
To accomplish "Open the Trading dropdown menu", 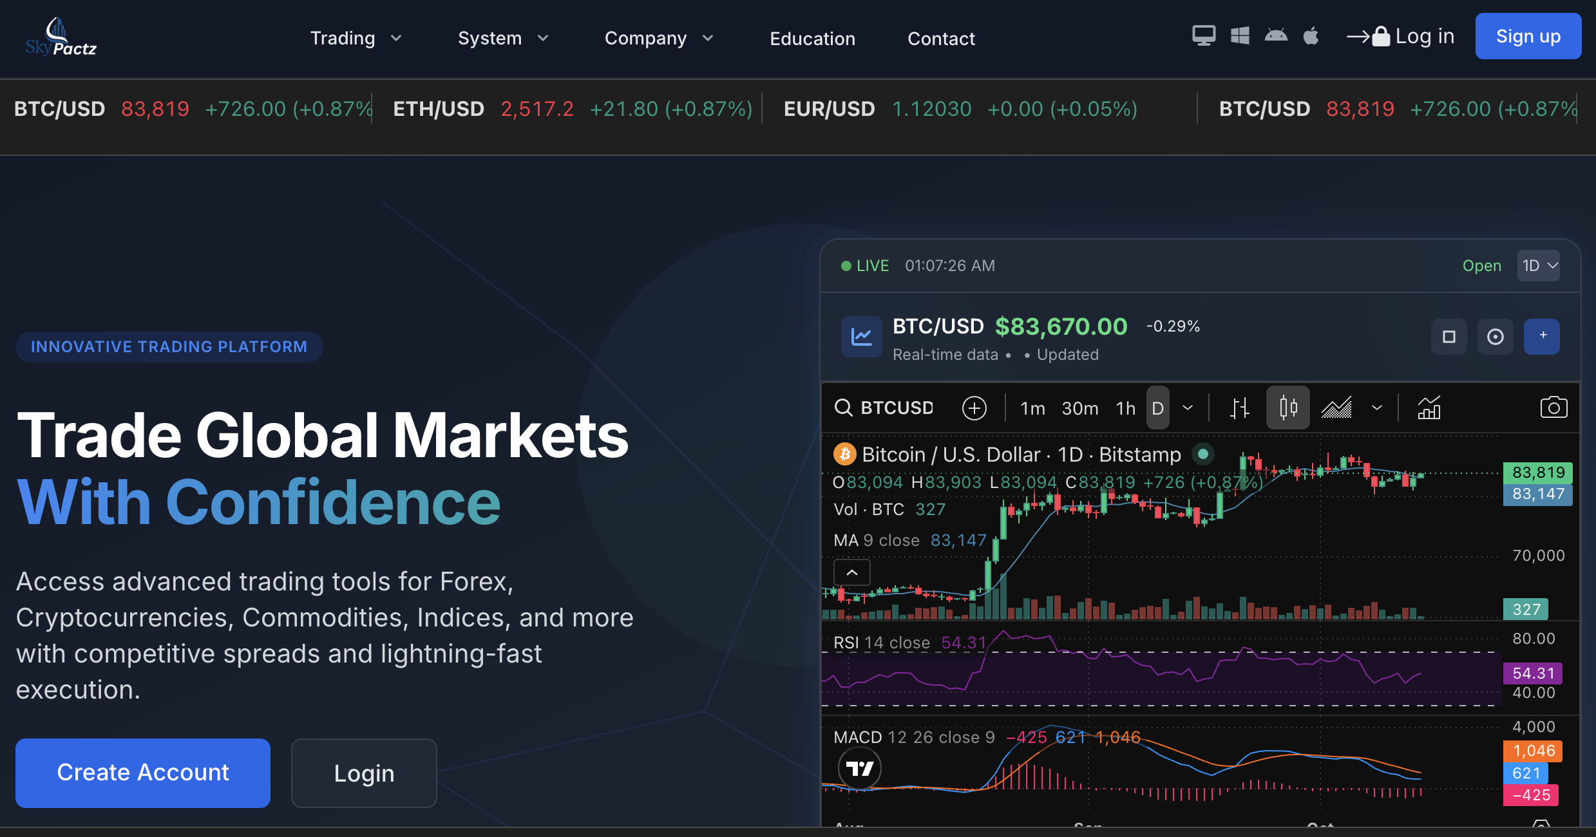I will 356,38.
